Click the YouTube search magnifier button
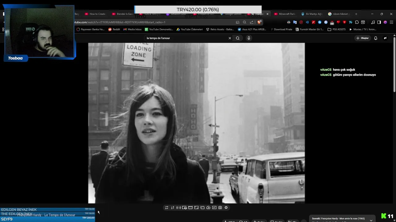The width and height of the screenshot is (396, 222). tap(238, 38)
